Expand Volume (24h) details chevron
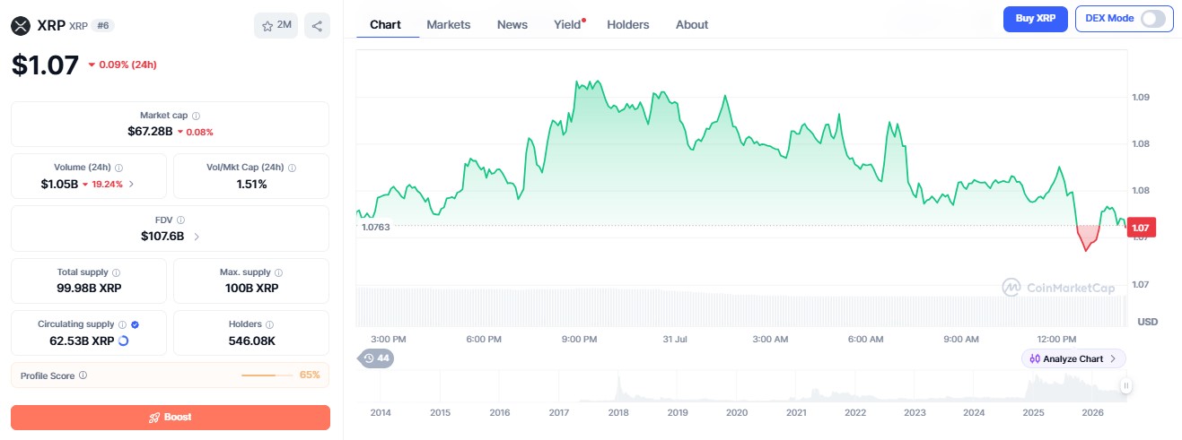Viewport: 1182px width, 440px height. tap(132, 184)
